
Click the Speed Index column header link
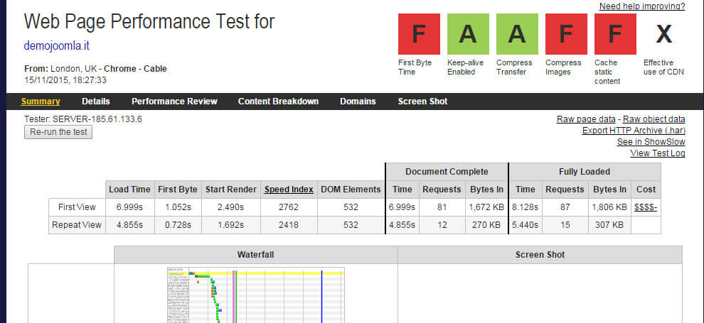(x=289, y=190)
